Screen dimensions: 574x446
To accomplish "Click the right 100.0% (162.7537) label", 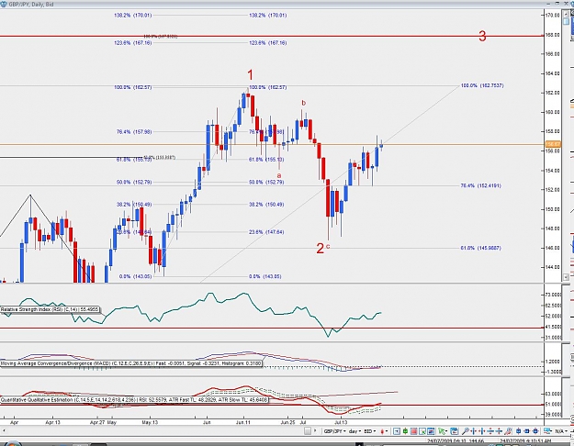I will click(x=482, y=85).
